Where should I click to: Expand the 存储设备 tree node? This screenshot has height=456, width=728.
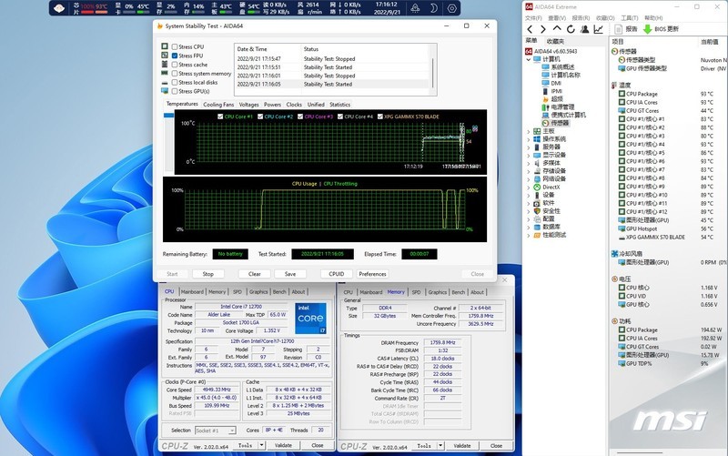[x=529, y=171]
